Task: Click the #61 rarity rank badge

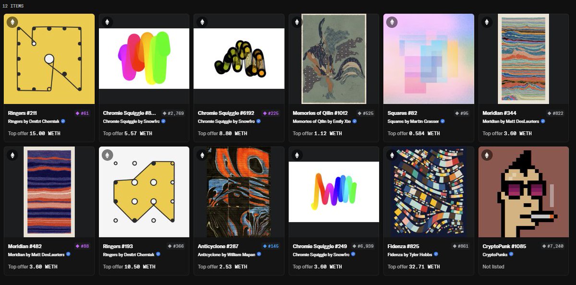Action: [82, 114]
